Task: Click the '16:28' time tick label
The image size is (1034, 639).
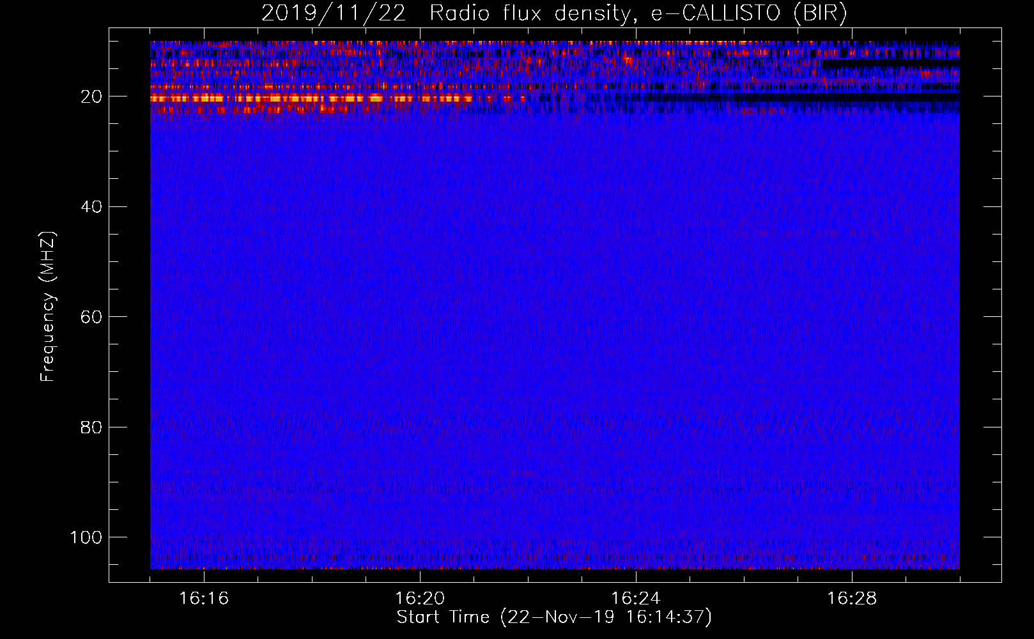Action: click(852, 599)
